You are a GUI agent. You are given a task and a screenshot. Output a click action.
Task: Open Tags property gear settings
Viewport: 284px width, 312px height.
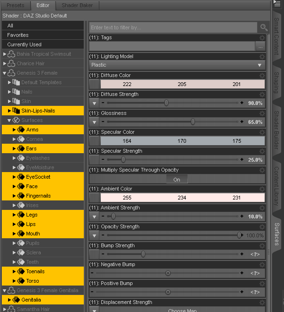tap(262, 38)
